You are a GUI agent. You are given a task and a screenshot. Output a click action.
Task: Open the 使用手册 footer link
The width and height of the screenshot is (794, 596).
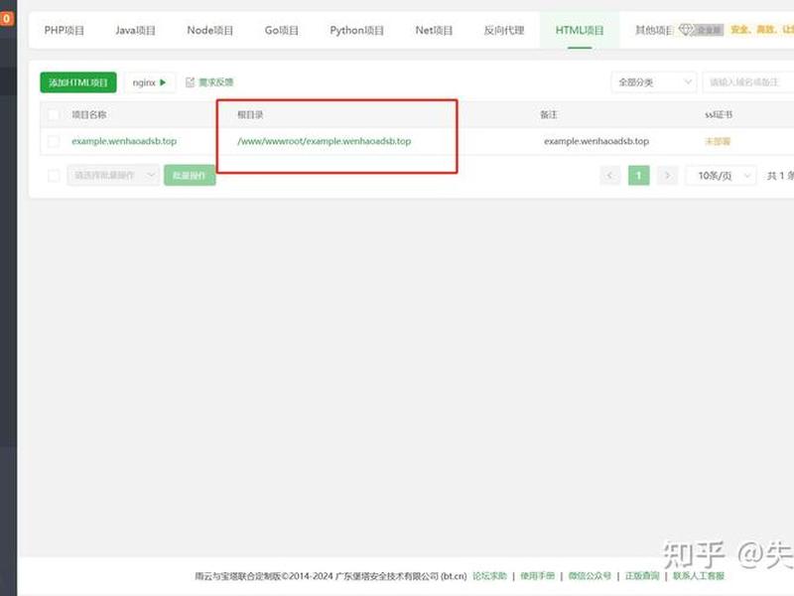[x=537, y=576]
